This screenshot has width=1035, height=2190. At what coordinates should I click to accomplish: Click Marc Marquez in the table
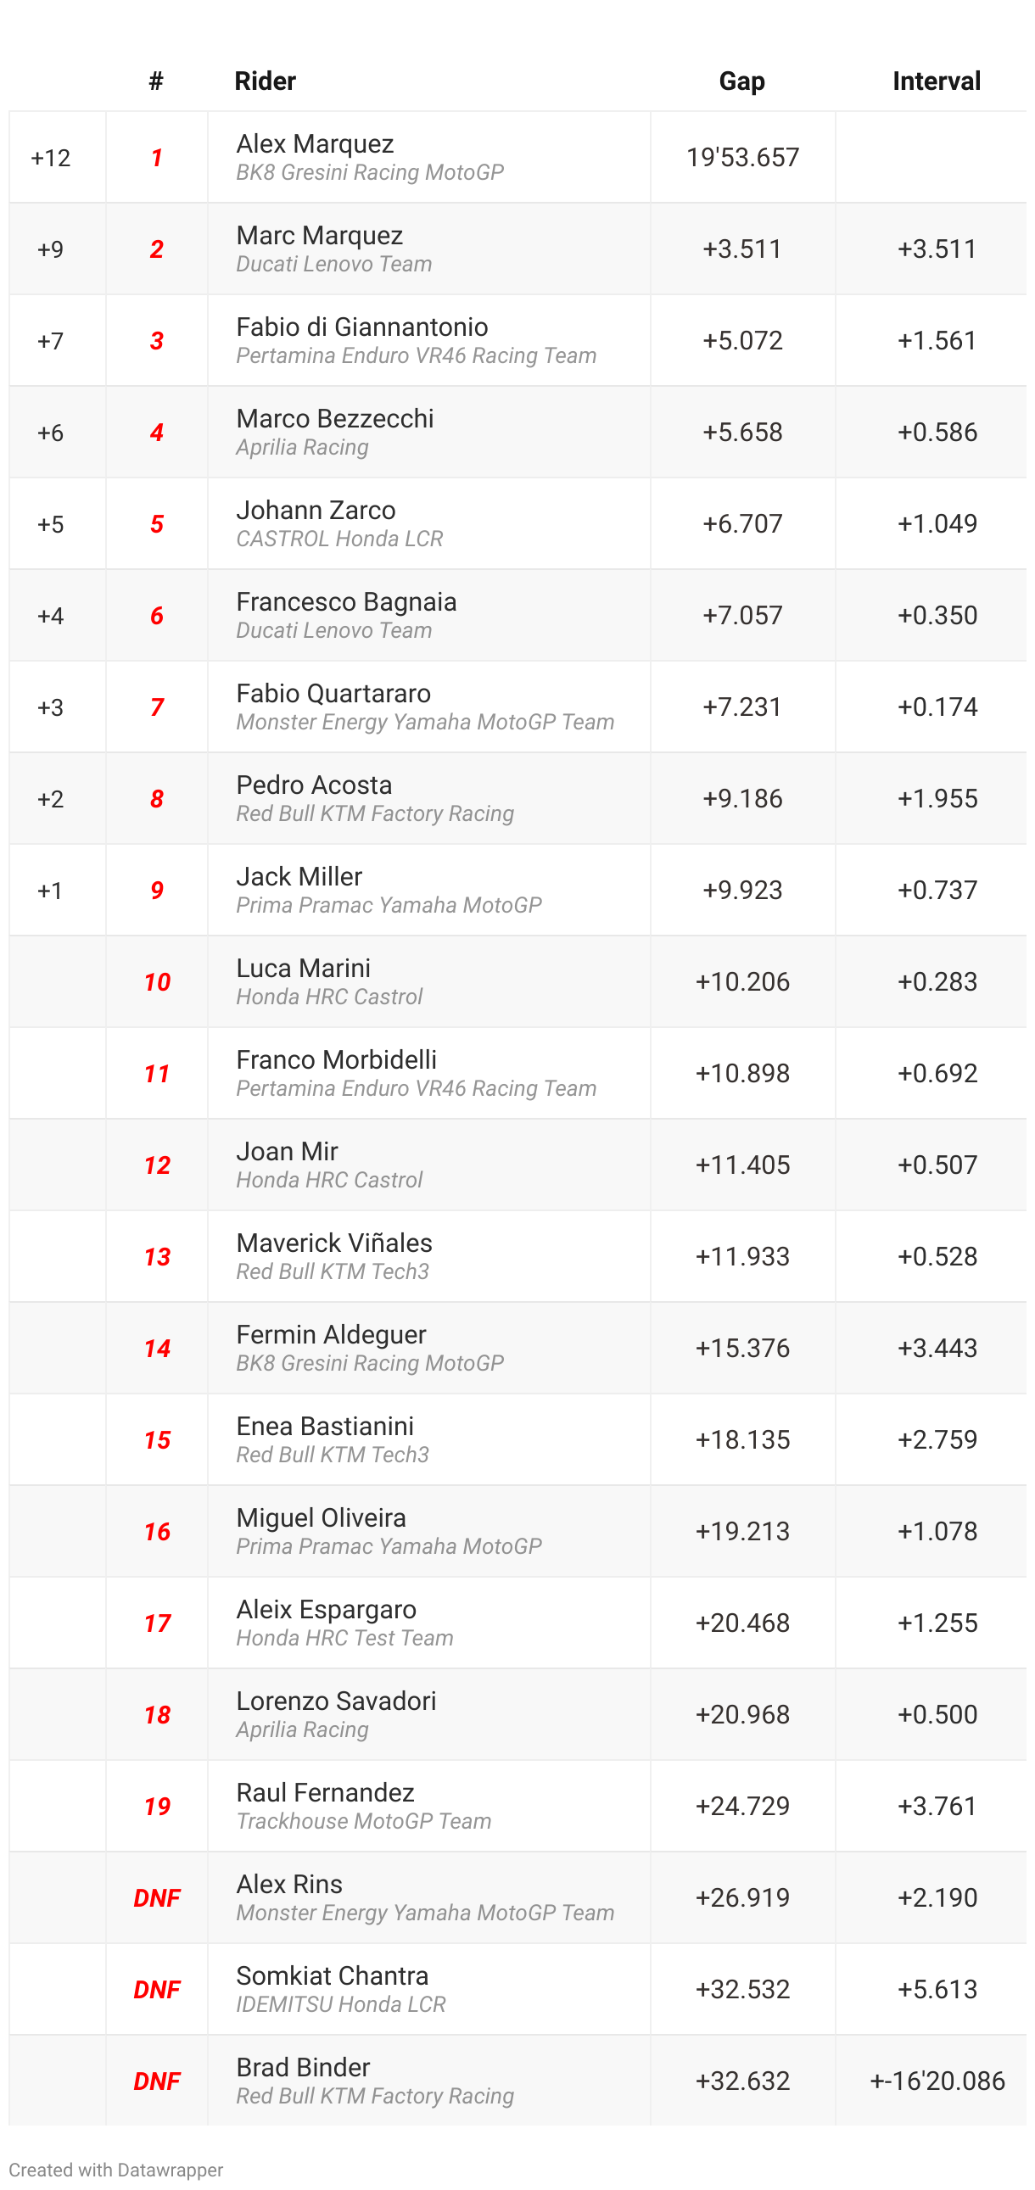(x=319, y=236)
